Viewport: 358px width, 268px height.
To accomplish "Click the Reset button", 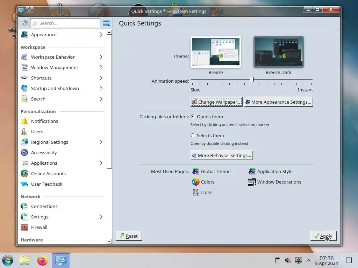I will 129,236.
